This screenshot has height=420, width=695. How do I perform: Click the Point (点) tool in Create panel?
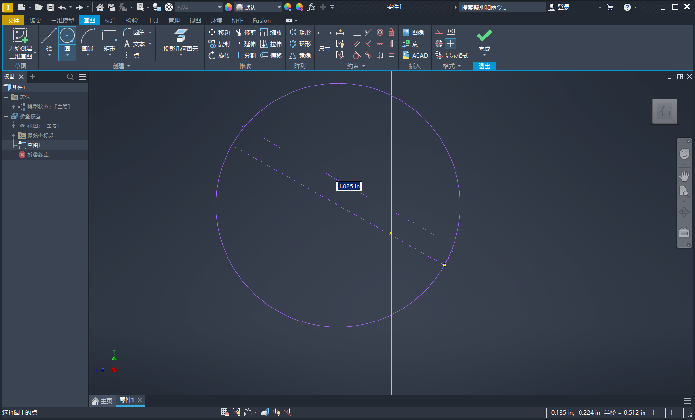[131, 55]
